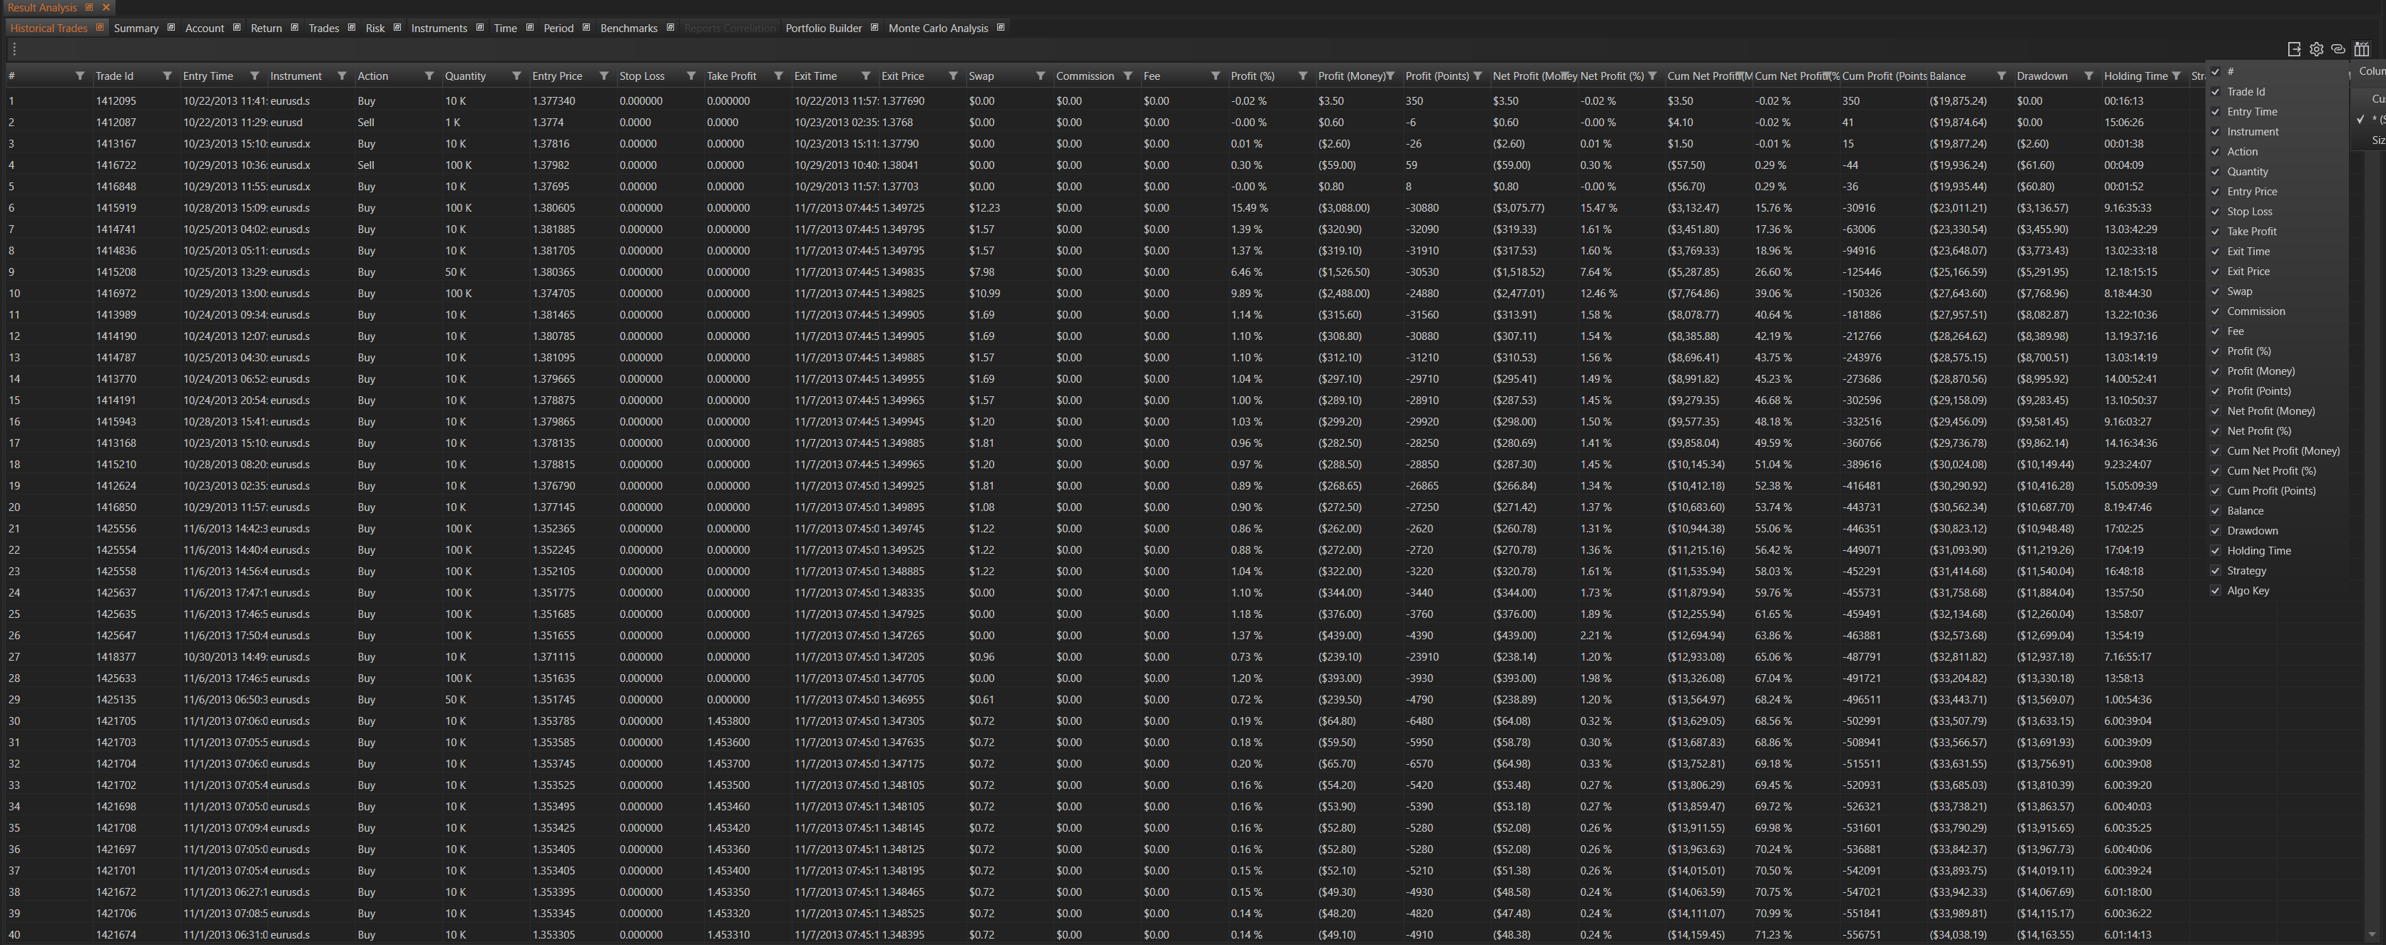Click filter icon on Trade Id column

[x=167, y=76]
